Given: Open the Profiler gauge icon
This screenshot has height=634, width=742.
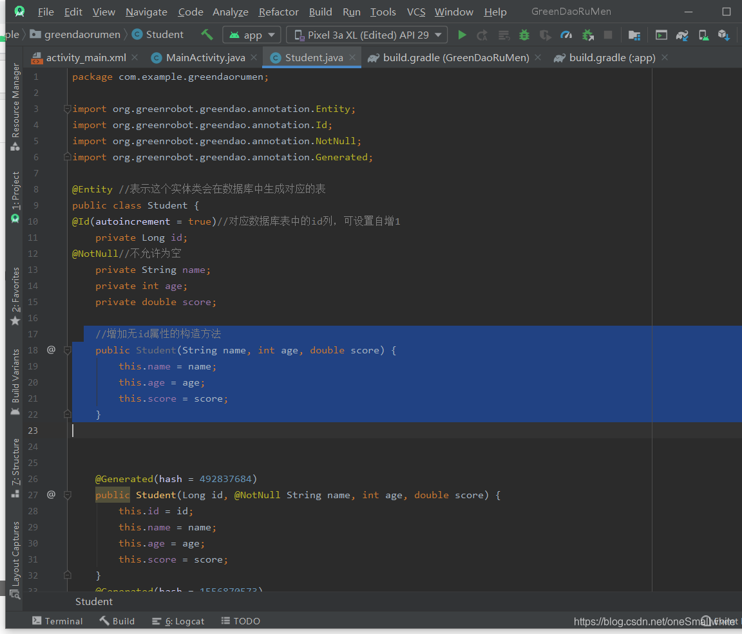Looking at the screenshot, I should coord(566,35).
